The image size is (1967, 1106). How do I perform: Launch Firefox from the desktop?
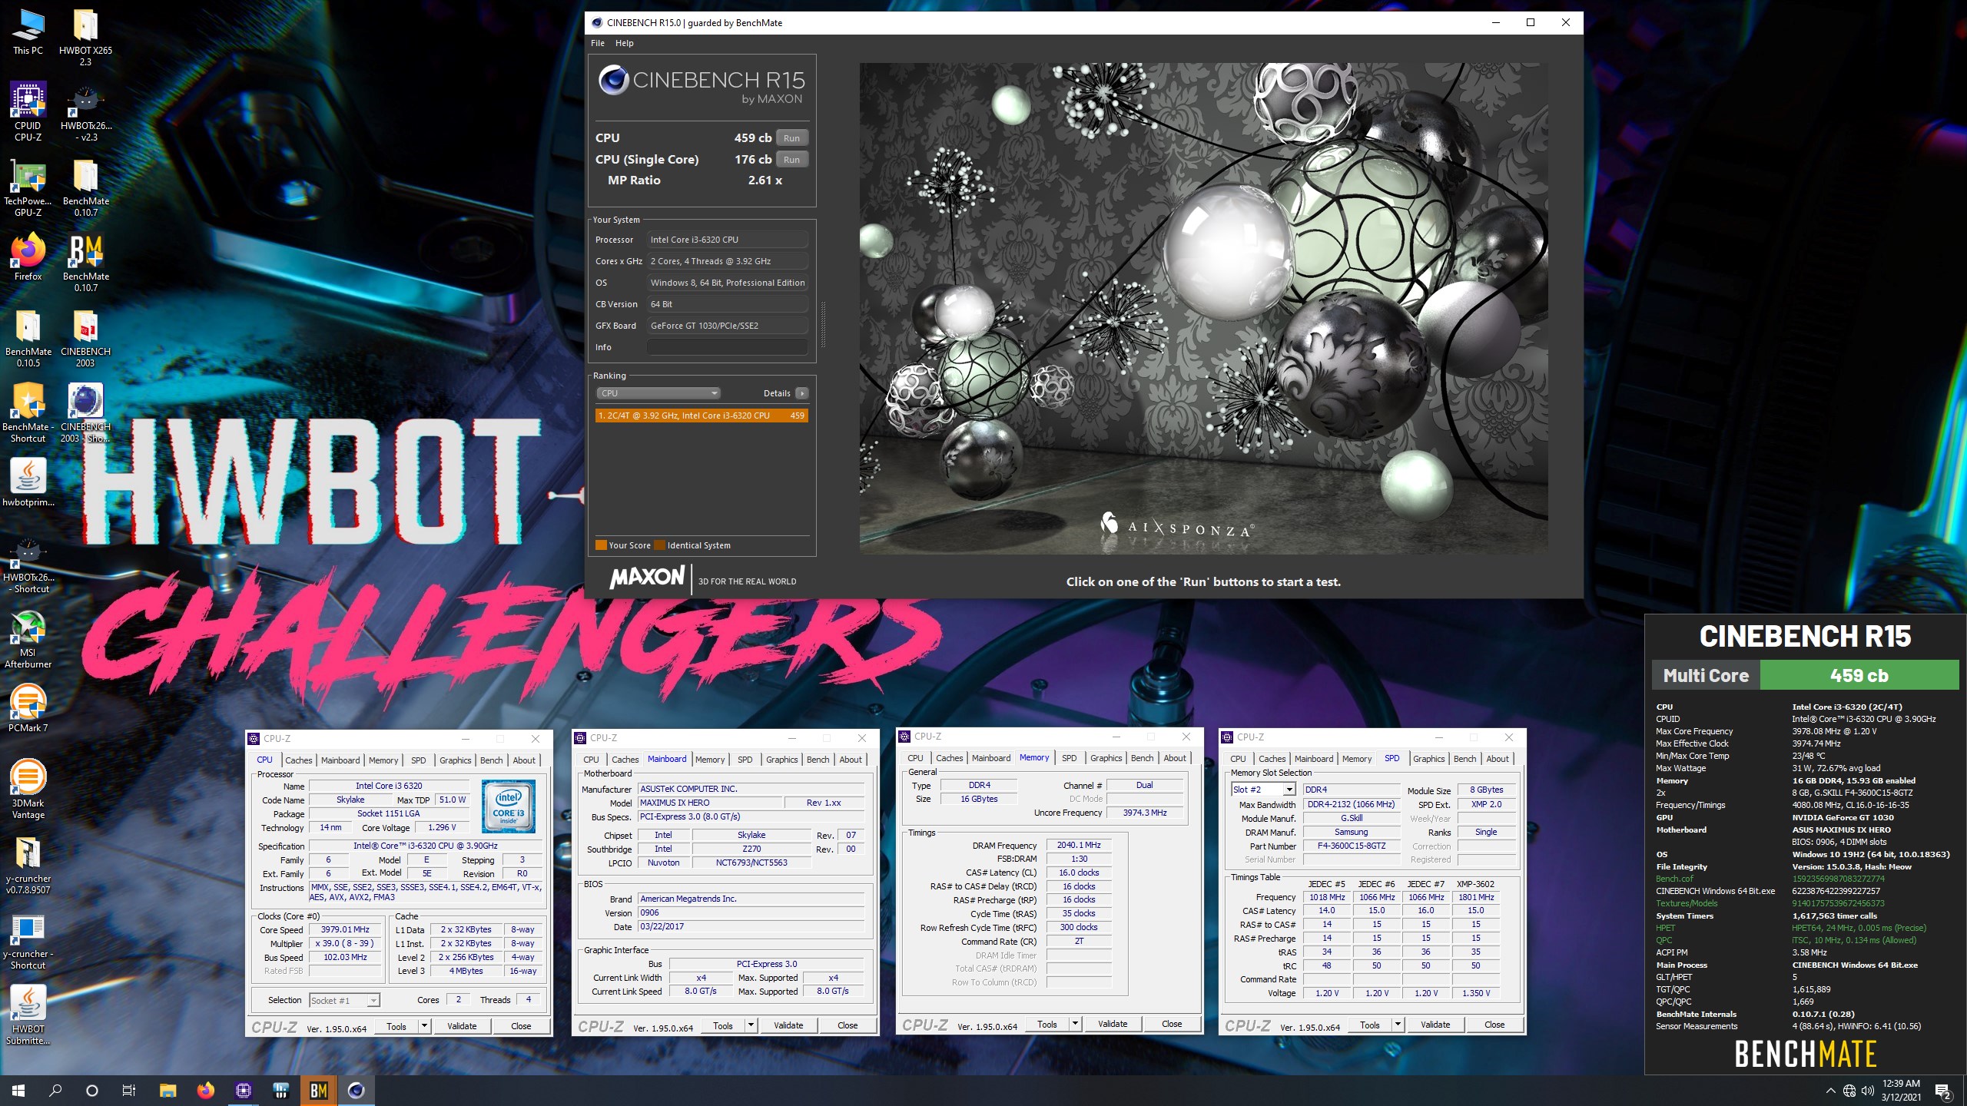coord(28,257)
